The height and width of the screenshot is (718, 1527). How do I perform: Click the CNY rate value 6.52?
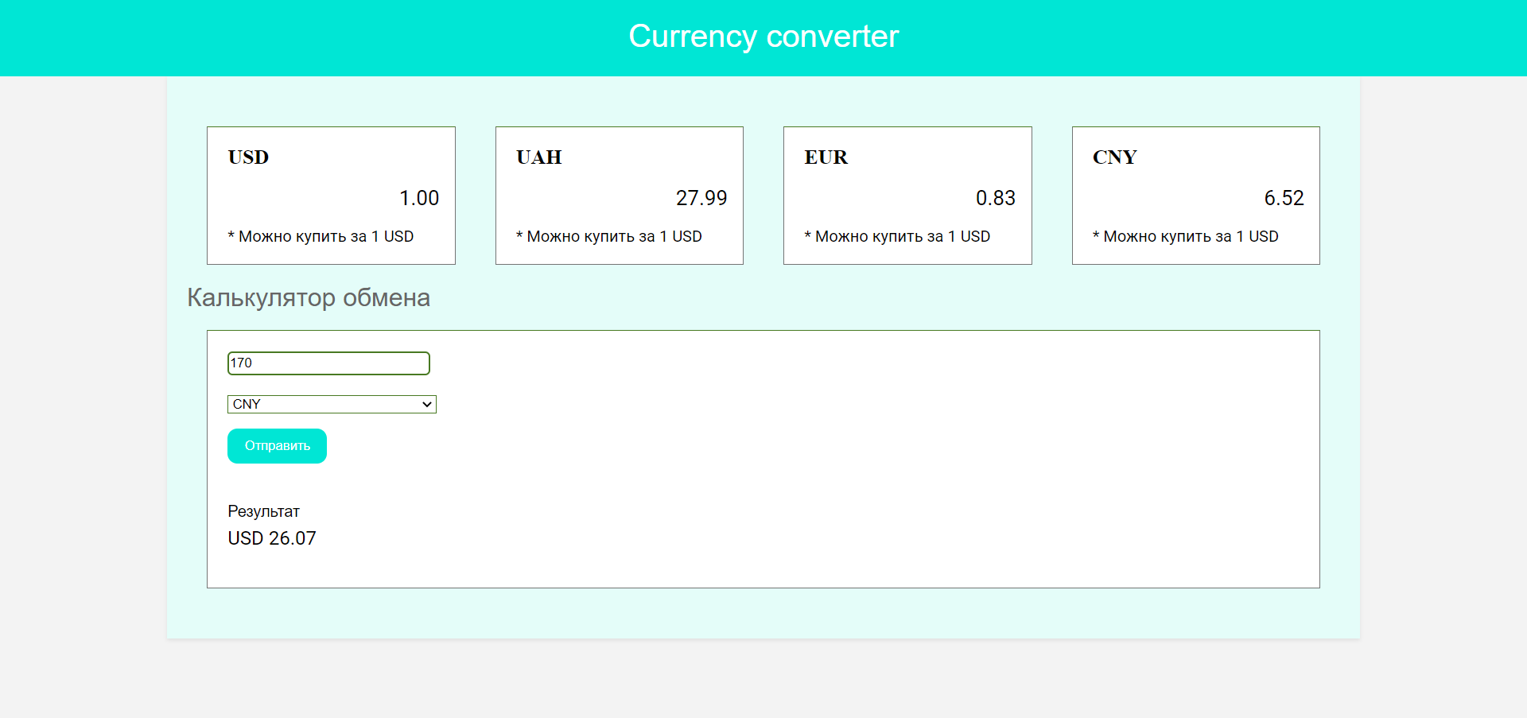pyautogui.click(x=1284, y=198)
